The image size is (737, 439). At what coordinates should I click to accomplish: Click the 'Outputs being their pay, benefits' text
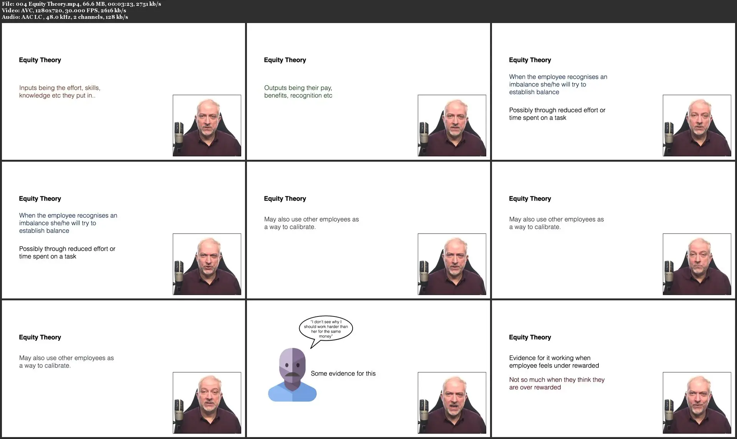click(298, 91)
